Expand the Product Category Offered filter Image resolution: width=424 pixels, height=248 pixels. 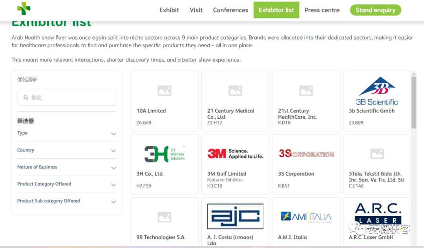67,184
